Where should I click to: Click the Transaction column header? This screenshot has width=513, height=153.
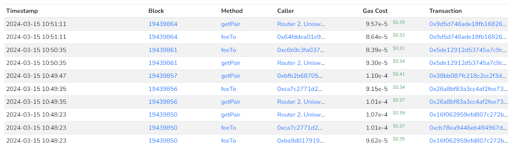coord(446,11)
